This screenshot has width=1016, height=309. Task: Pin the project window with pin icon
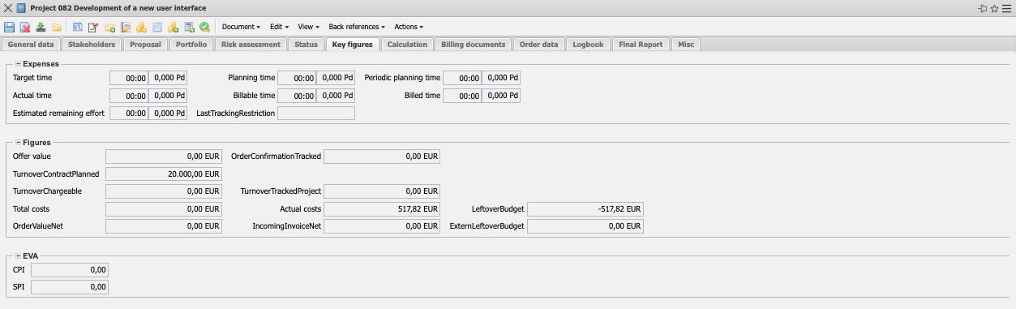point(983,7)
